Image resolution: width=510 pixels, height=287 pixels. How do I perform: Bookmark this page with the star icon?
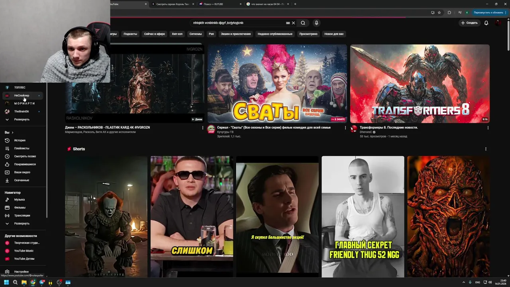[439, 12]
